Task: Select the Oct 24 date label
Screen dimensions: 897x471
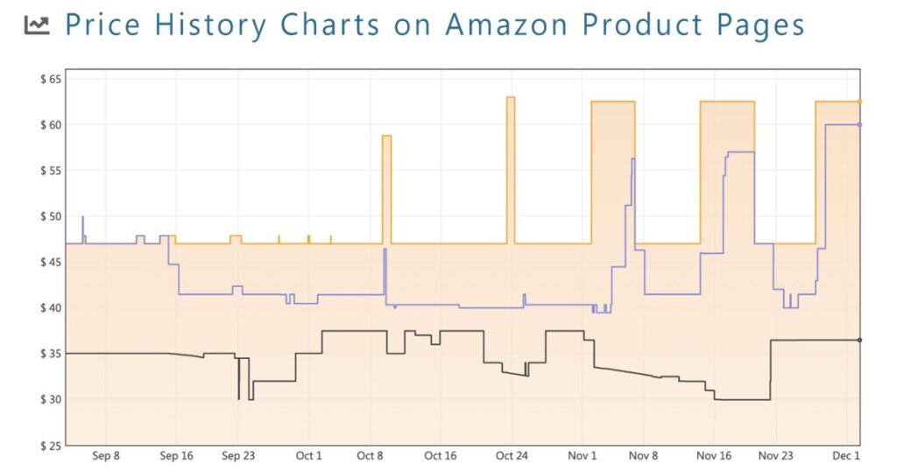Action: 511,456
